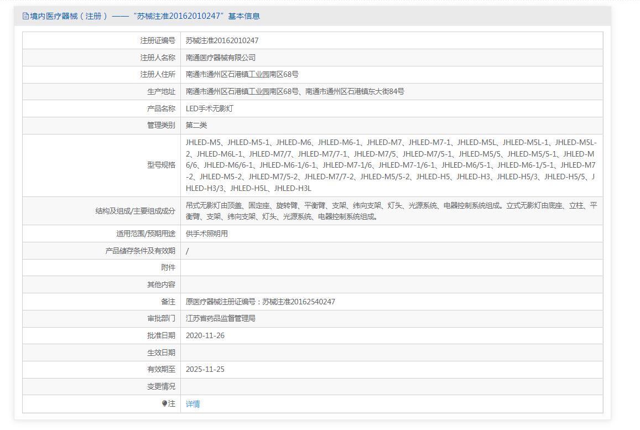Click the 生产地址 label
Image resolution: width=640 pixels, height=430 pixels.
161,91
